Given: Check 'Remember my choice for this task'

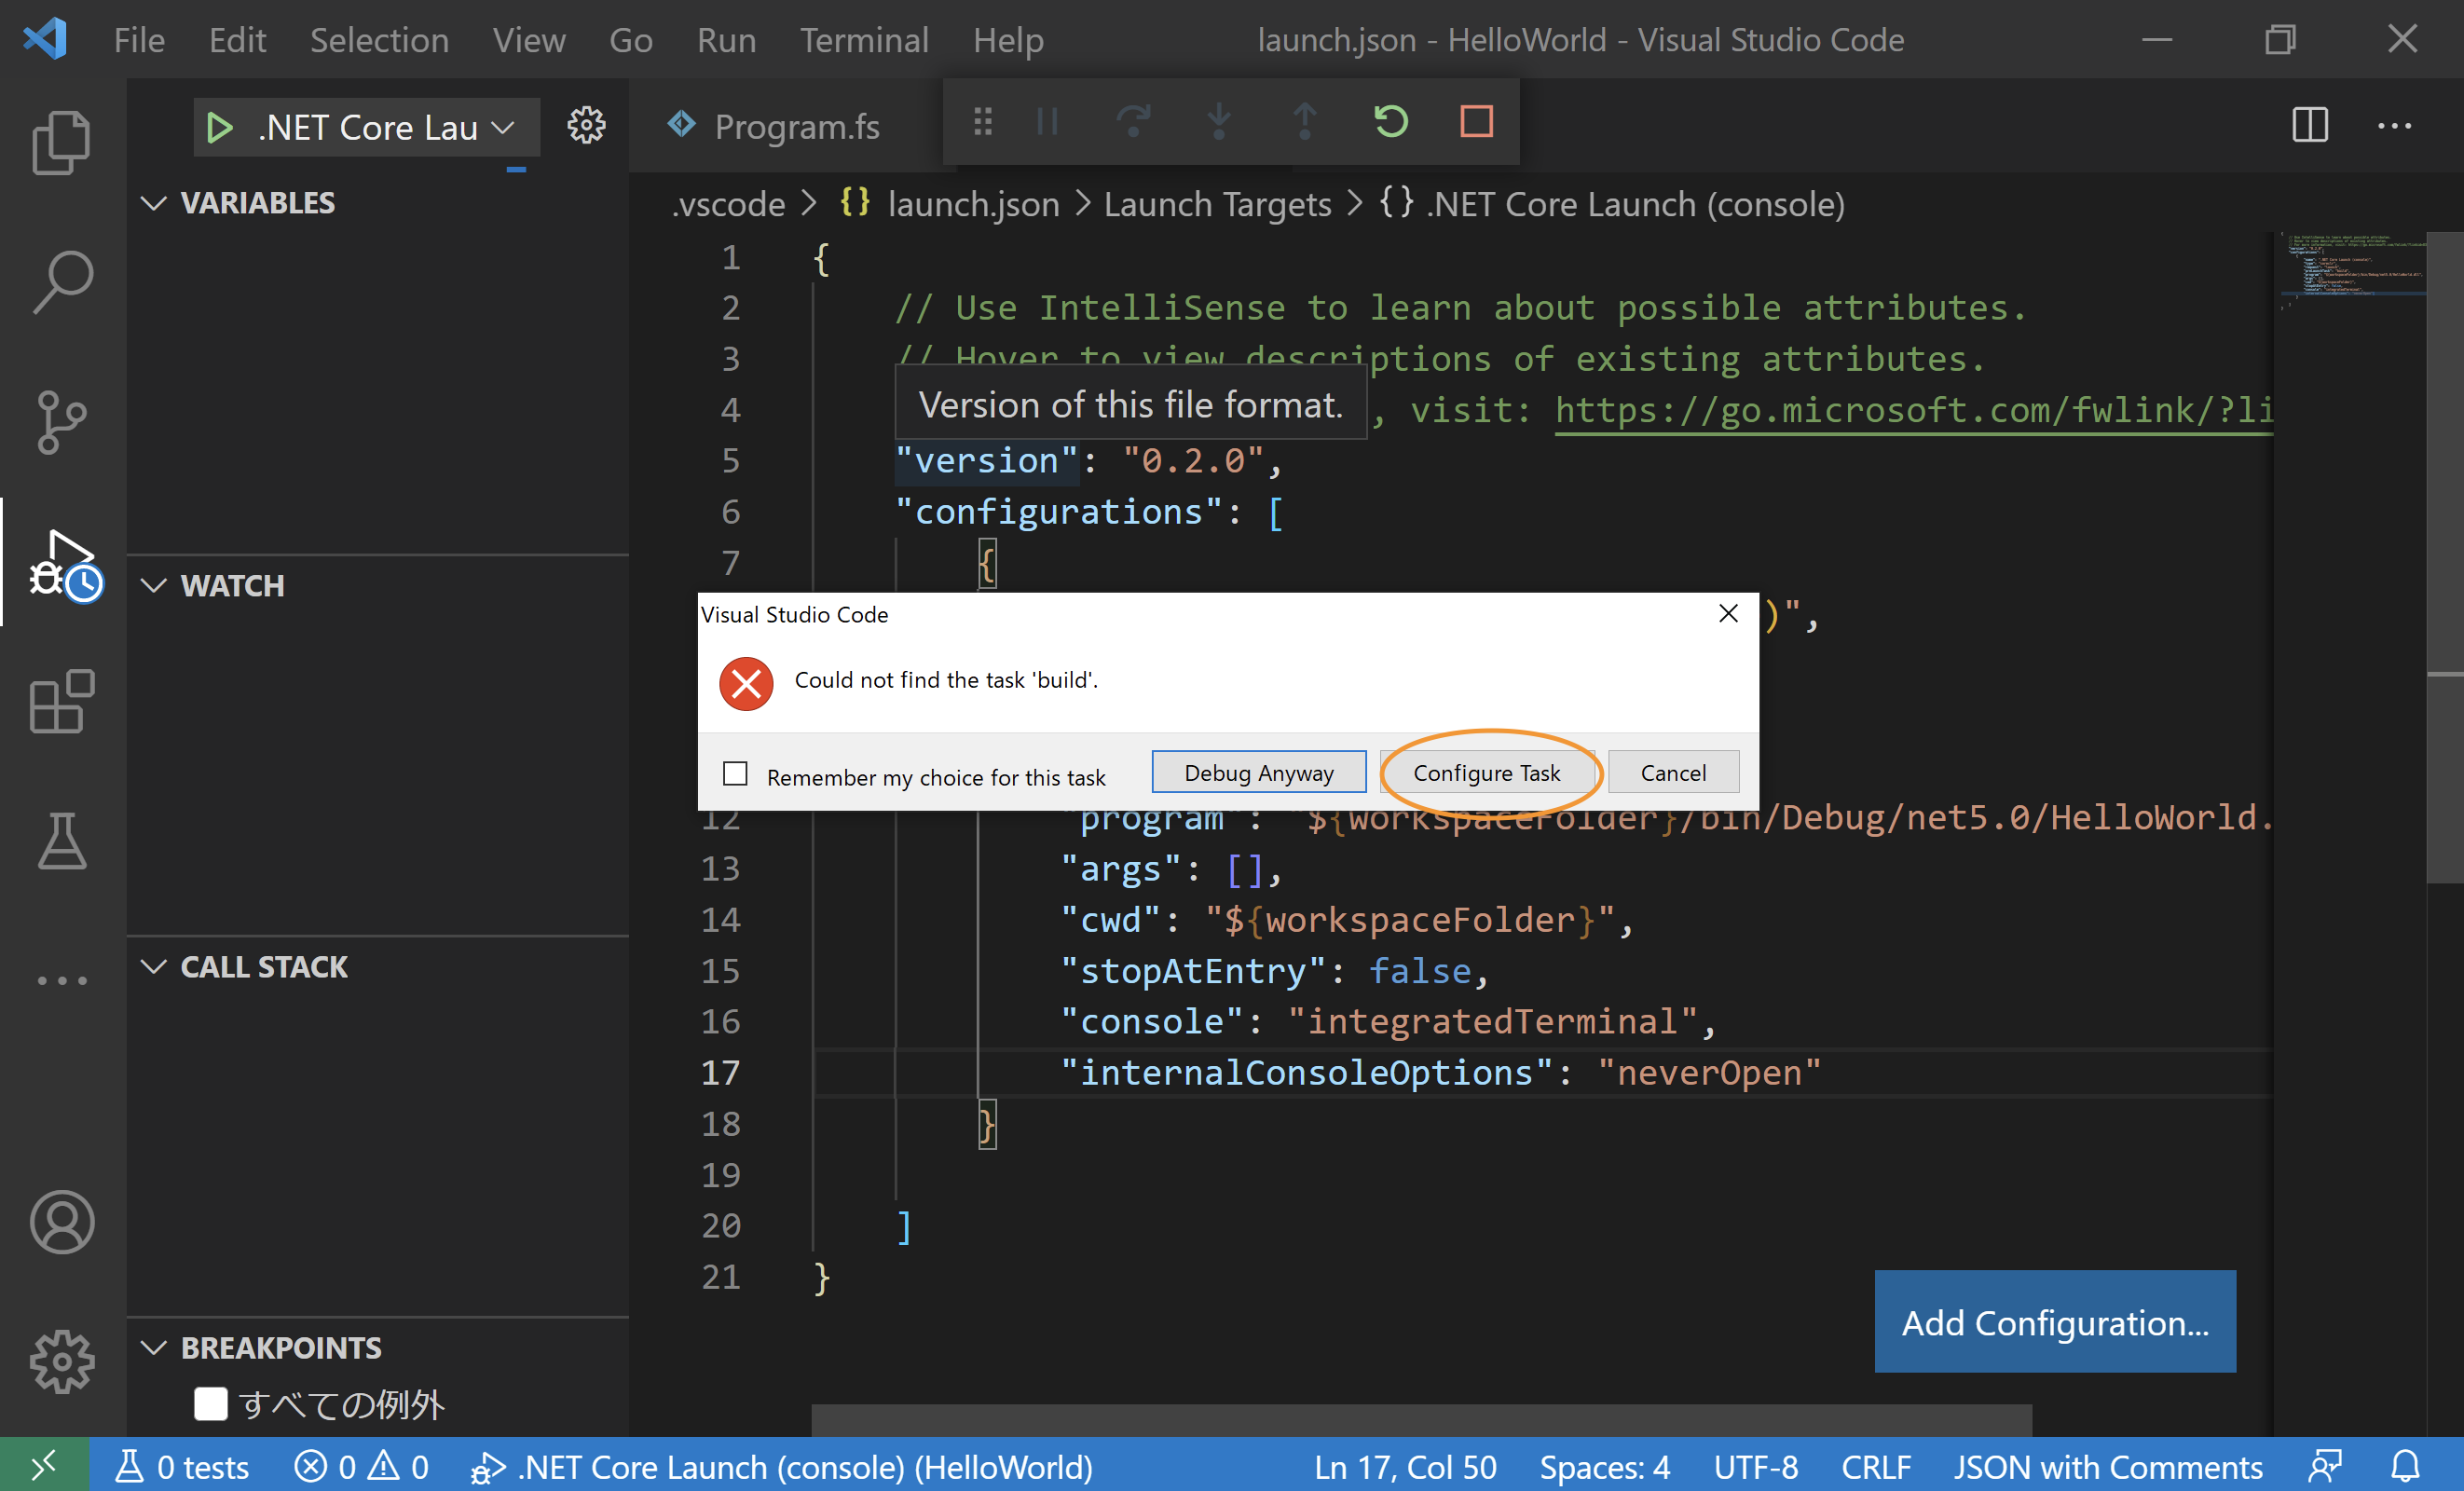Looking at the screenshot, I should pos(735,775).
